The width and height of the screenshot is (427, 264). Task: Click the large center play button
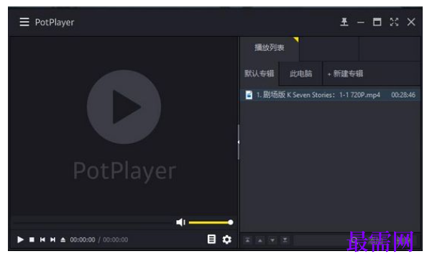(124, 106)
